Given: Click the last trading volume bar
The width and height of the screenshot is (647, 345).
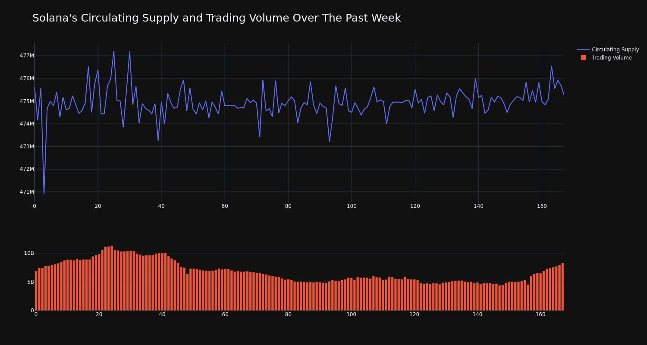Looking at the screenshot, I should click(x=562, y=287).
